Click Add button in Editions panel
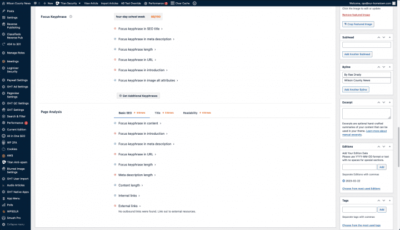The image size is (400, 230). pyautogui.click(x=382, y=167)
